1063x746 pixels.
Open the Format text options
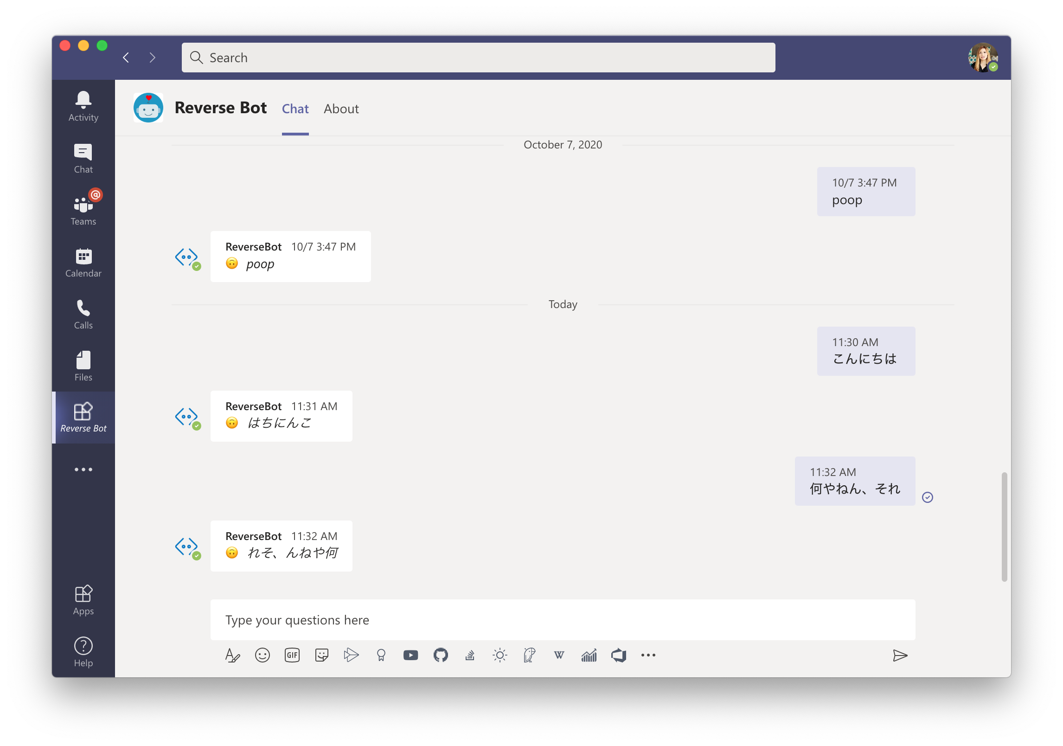click(232, 655)
